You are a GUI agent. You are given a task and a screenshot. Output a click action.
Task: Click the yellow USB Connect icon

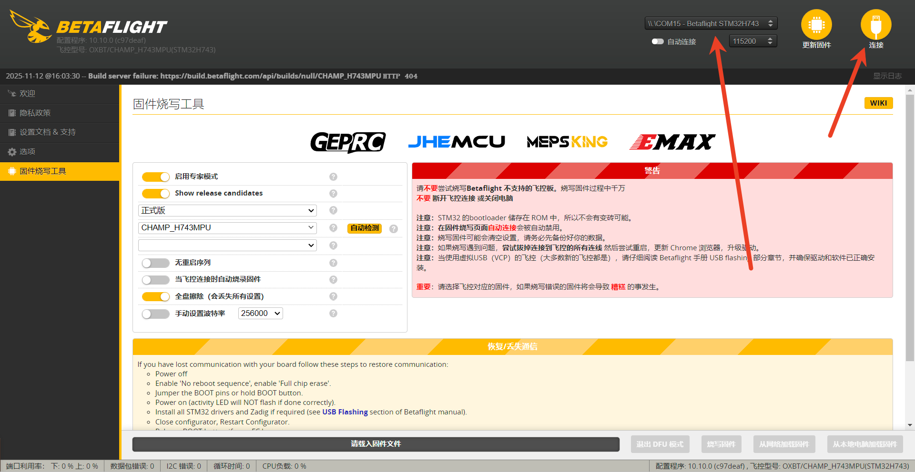click(875, 25)
